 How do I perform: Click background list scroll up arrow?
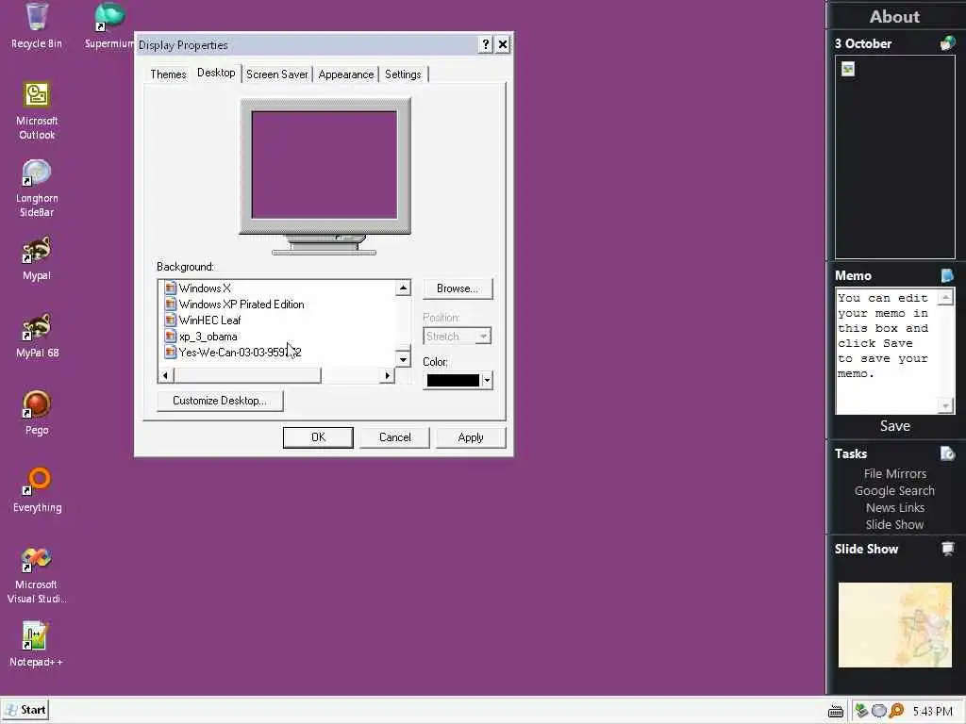403,288
